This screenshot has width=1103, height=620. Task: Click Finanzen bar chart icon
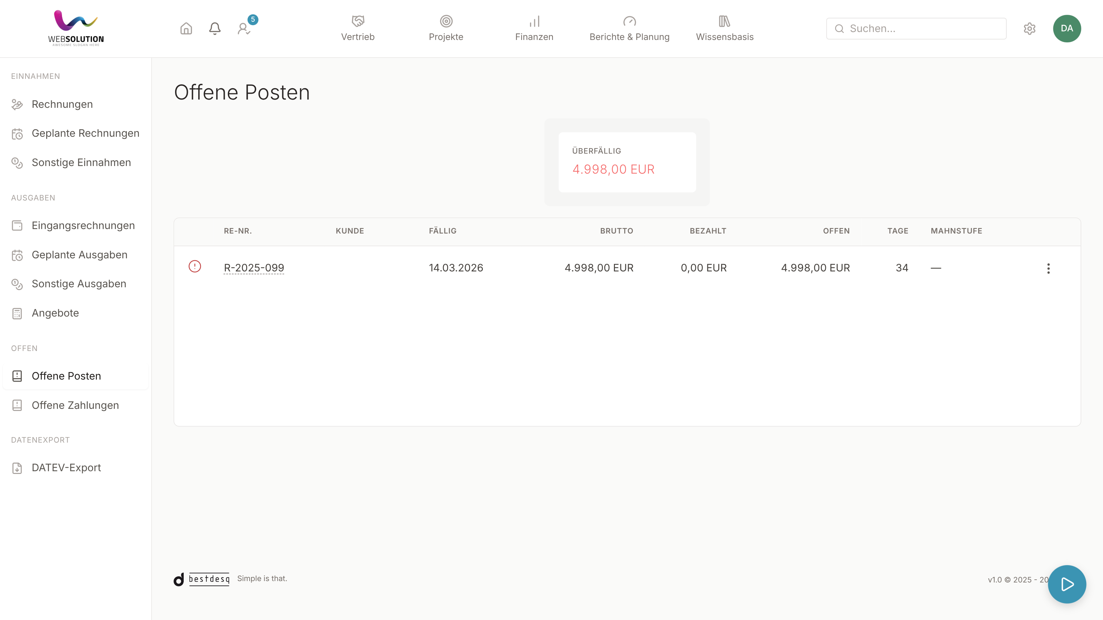534,21
